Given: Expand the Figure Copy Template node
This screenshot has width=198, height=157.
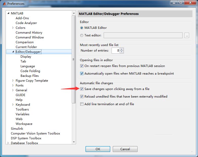Looking at the screenshot, I should tap(13, 80).
